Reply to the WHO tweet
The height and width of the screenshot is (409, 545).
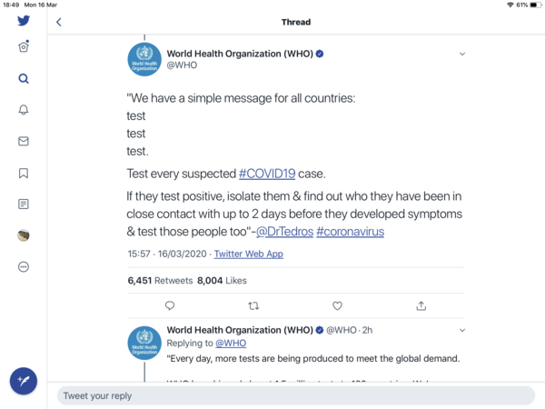[x=170, y=306]
